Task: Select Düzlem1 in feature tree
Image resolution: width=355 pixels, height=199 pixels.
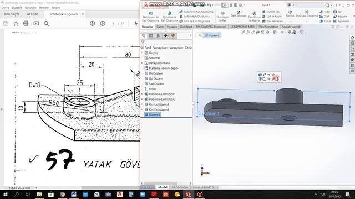Action: 153,114
